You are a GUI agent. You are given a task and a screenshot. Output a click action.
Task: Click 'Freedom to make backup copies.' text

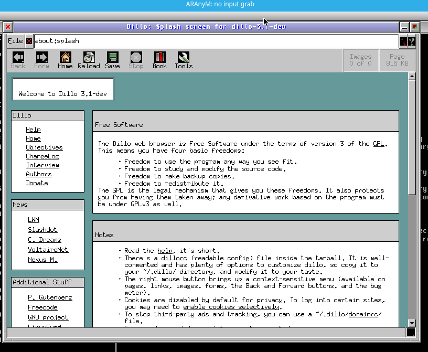pos(179,176)
